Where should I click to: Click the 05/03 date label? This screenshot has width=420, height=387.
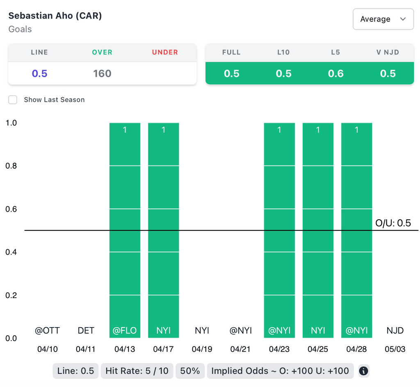tap(395, 349)
